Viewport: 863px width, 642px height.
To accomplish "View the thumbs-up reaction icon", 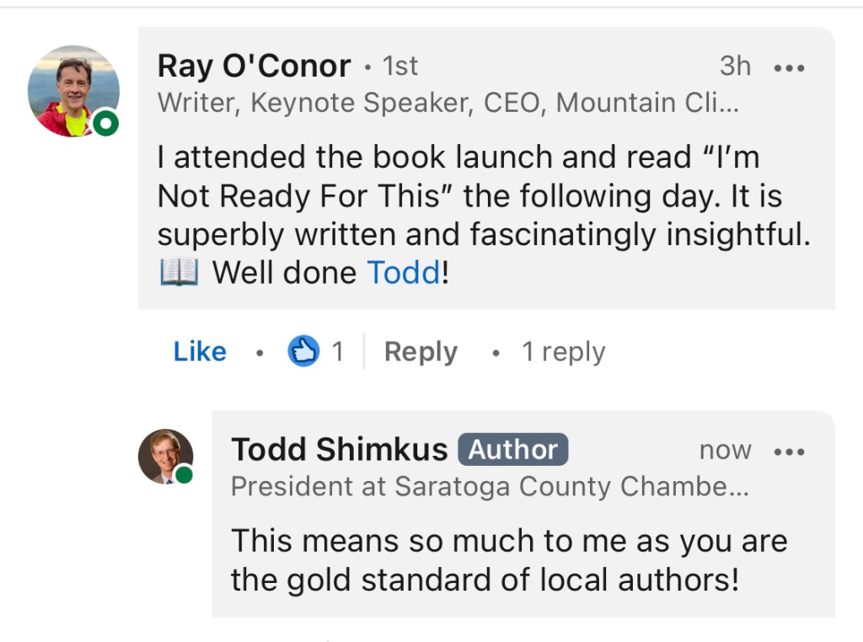I will pos(303,350).
